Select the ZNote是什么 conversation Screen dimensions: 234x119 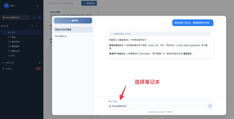pos(73,36)
